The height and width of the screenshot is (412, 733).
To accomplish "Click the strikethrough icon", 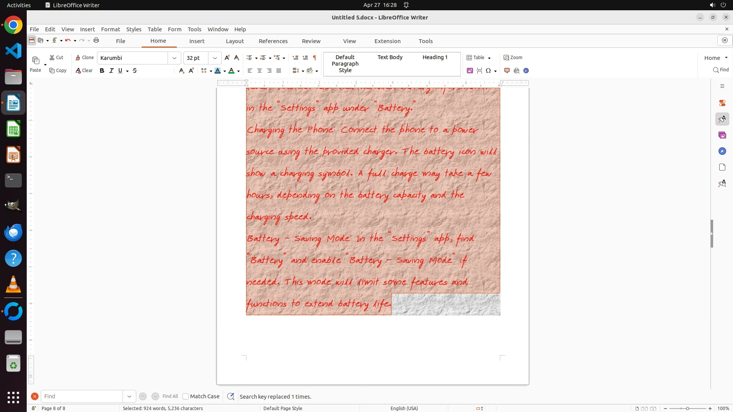I will (135, 71).
